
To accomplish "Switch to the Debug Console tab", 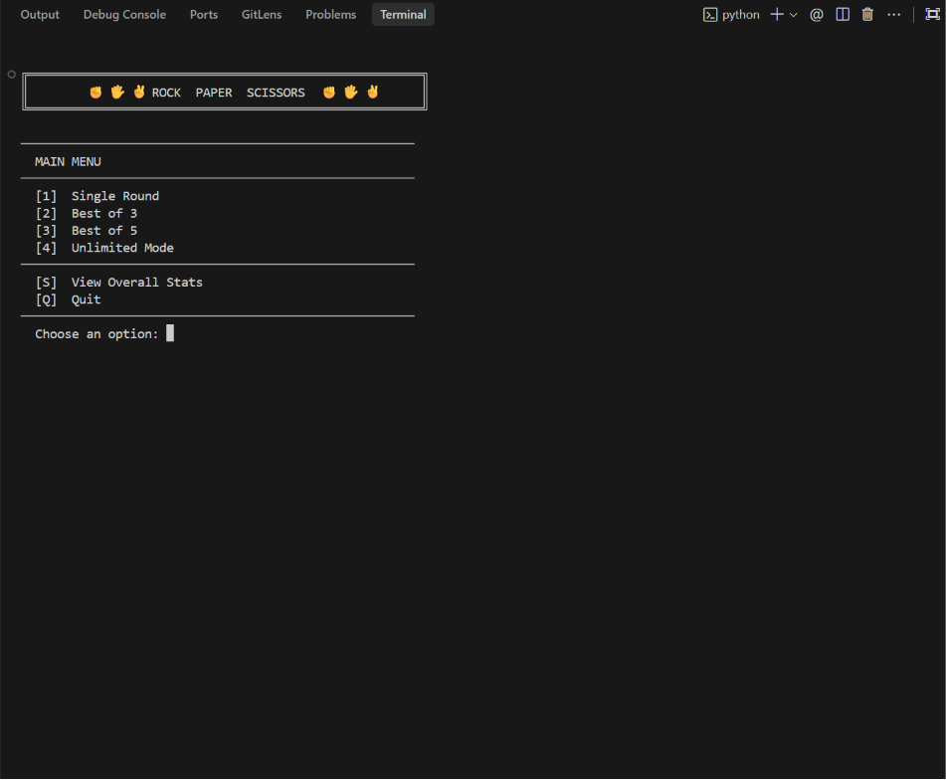I will (x=124, y=15).
